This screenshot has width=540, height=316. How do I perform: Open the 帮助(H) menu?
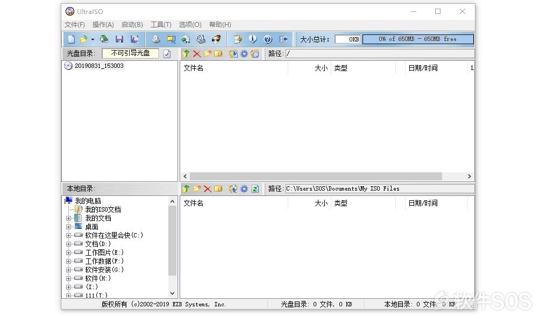tap(220, 25)
